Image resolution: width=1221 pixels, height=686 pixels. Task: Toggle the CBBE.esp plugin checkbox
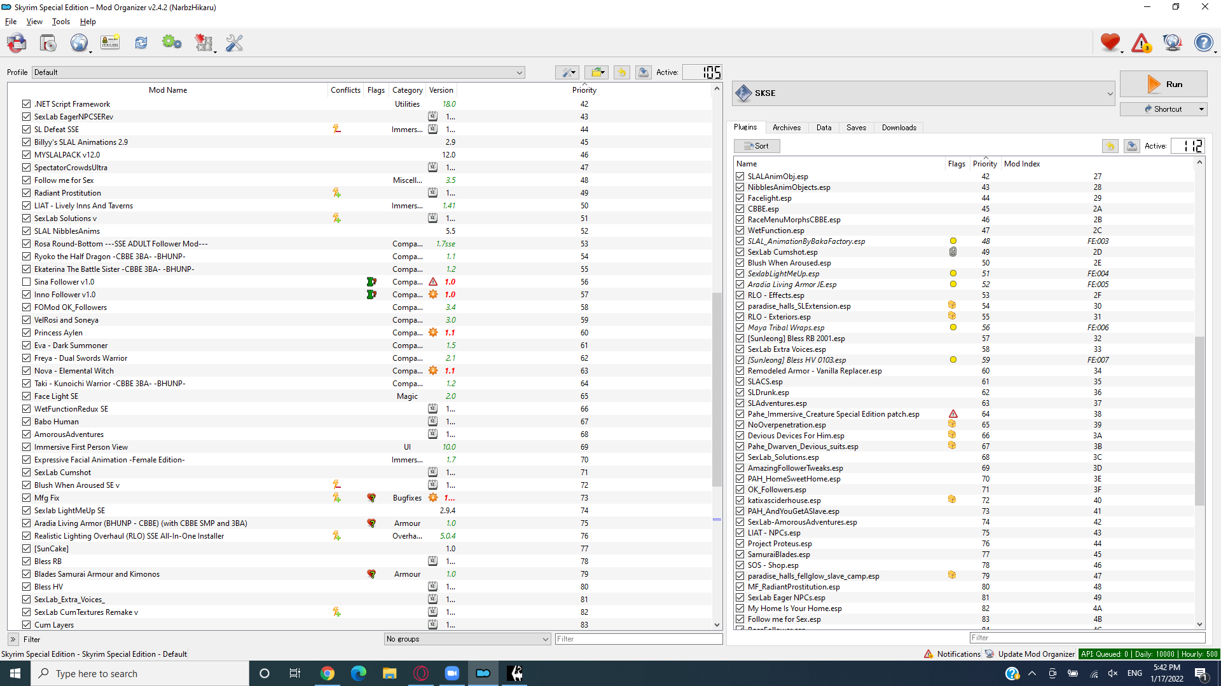click(740, 209)
